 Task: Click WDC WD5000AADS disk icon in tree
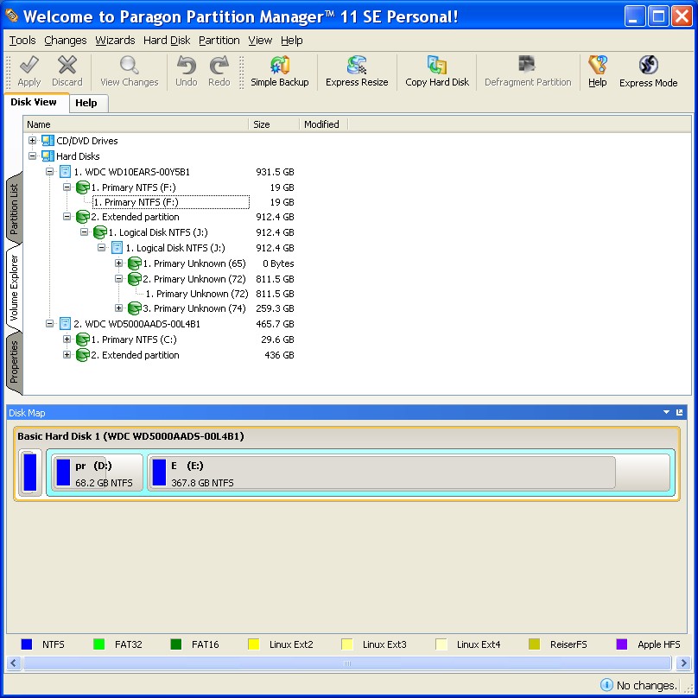click(x=65, y=324)
